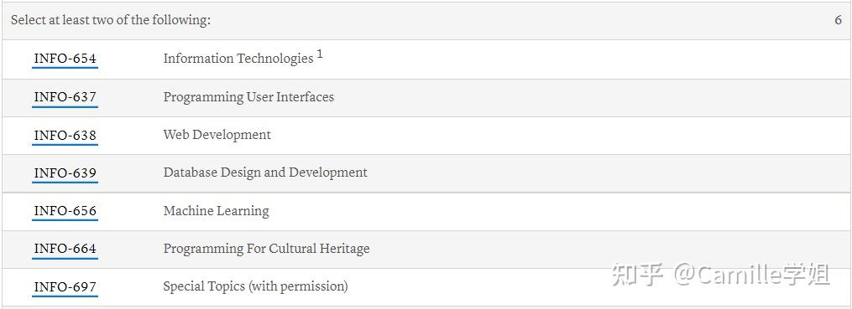The width and height of the screenshot is (852, 309).
Task: Click the credit count 6 in header
Action: click(x=838, y=20)
